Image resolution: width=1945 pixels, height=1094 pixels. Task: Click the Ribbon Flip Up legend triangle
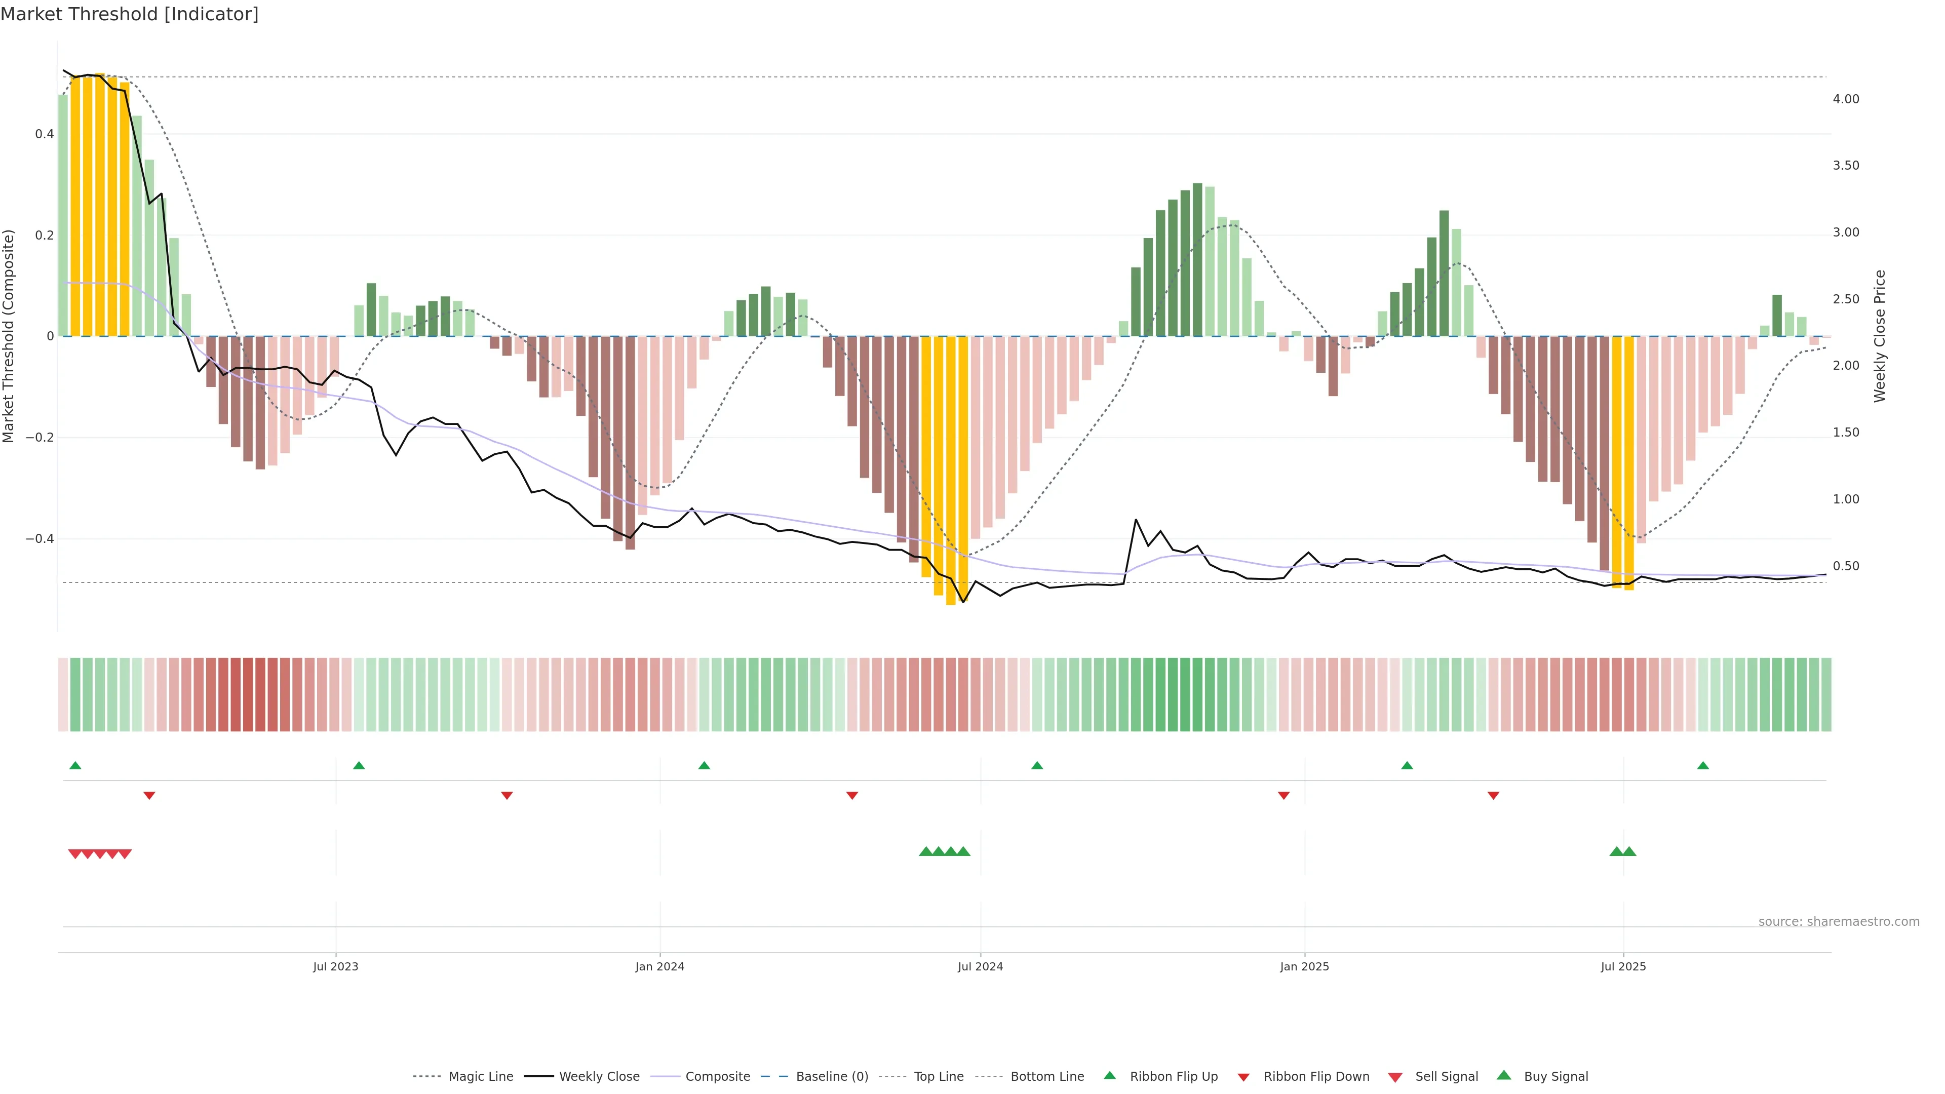coord(1109,1075)
